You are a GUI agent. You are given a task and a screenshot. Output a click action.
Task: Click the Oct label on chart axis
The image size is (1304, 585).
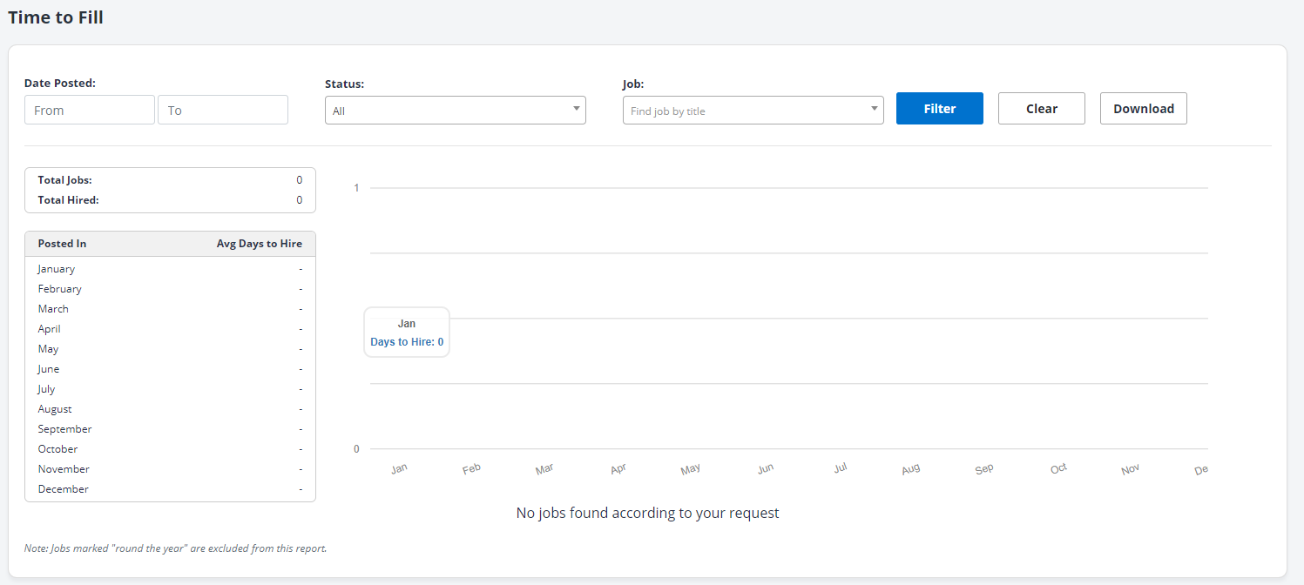1058,468
